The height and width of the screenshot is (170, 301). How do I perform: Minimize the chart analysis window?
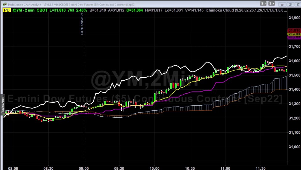(x=282, y=4)
